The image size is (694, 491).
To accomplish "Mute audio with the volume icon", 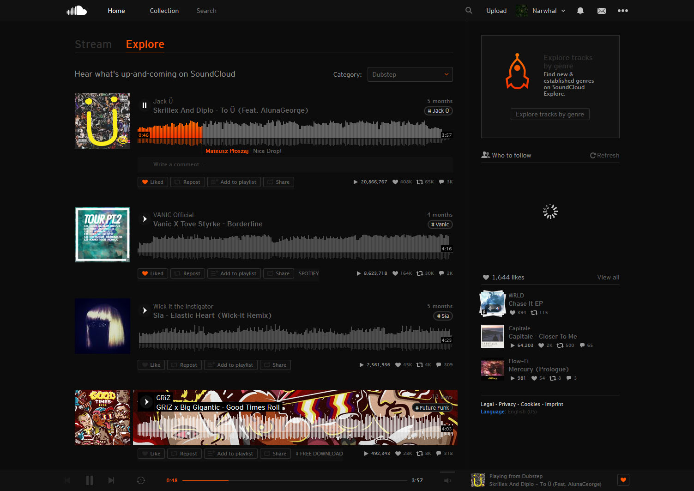I will [x=447, y=480].
